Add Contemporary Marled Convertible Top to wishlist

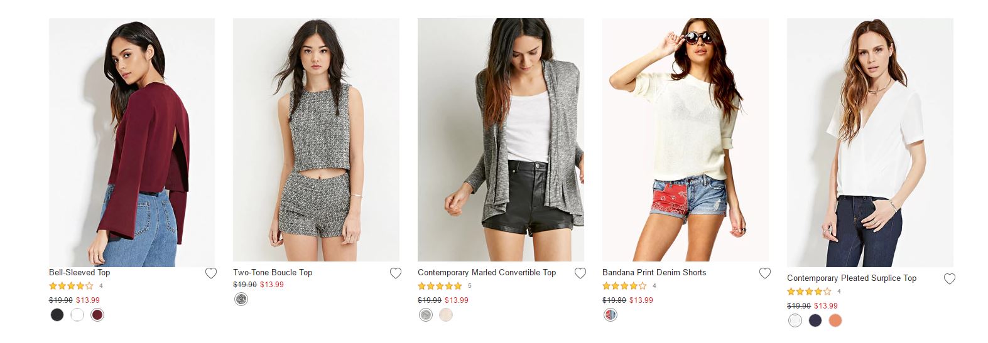point(580,273)
